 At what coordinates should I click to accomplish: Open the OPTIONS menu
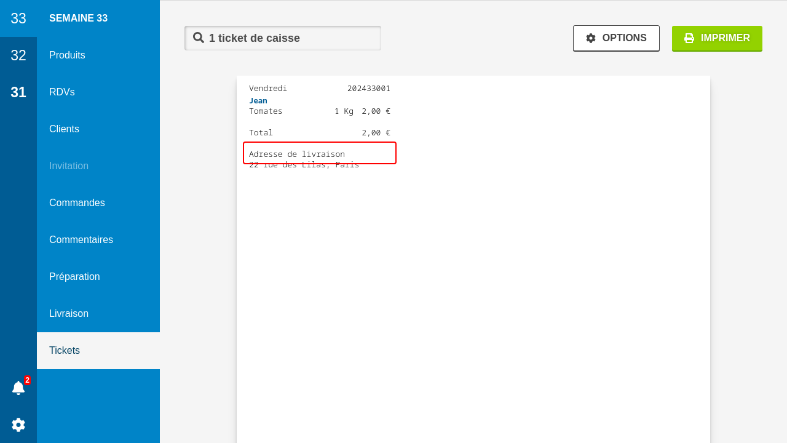(x=616, y=38)
